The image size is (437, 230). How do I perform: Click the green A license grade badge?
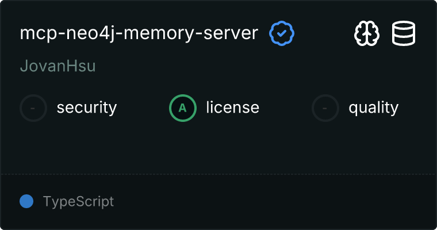[x=183, y=108]
